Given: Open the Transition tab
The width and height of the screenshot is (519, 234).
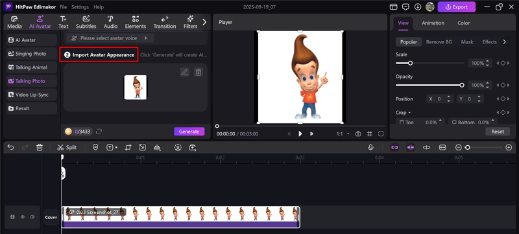Looking at the screenshot, I should [x=165, y=22].
